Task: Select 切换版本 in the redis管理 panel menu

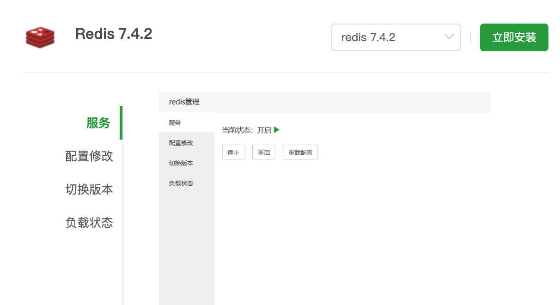Action: pos(187,163)
